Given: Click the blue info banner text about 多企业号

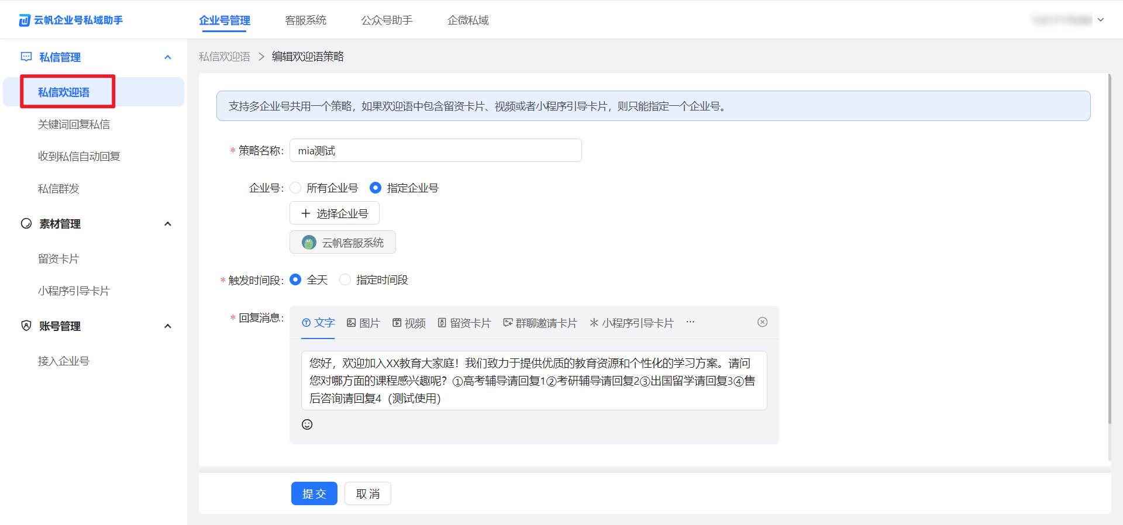Looking at the screenshot, I should pos(477,106).
